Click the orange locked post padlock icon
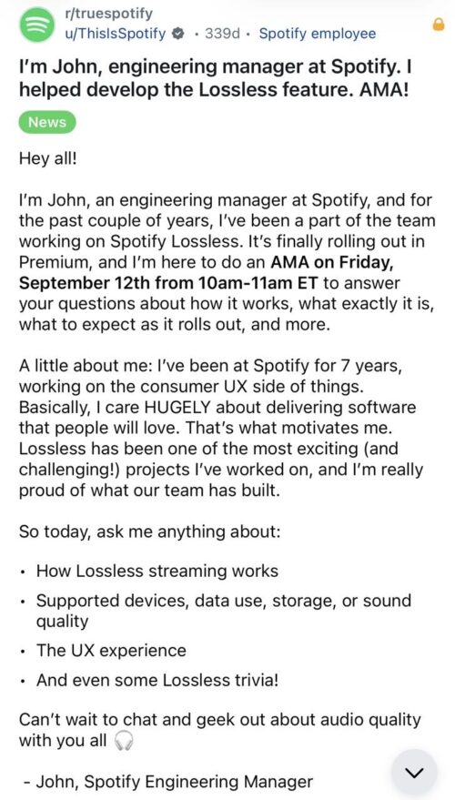This screenshot has width=455, height=800. tap(439, 24)
